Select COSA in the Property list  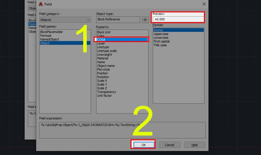(122, 39)
